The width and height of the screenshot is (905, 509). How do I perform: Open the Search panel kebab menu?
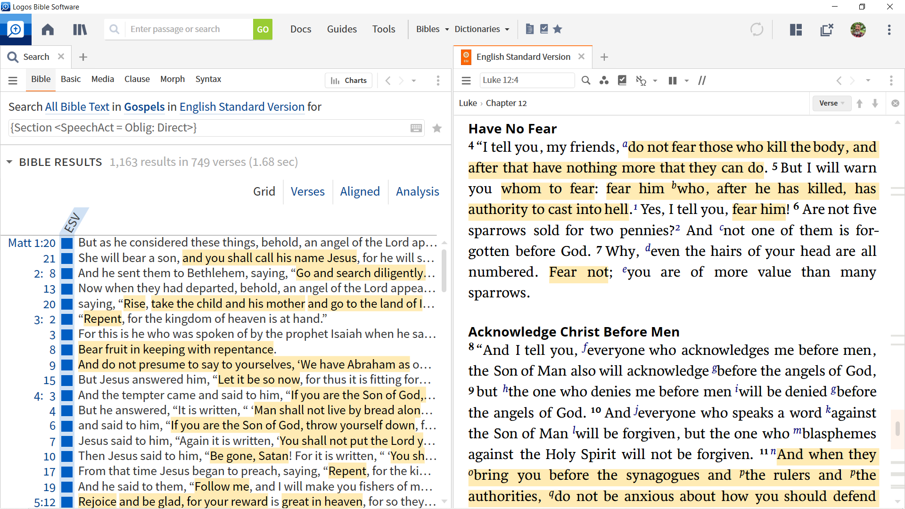(438, 81)
